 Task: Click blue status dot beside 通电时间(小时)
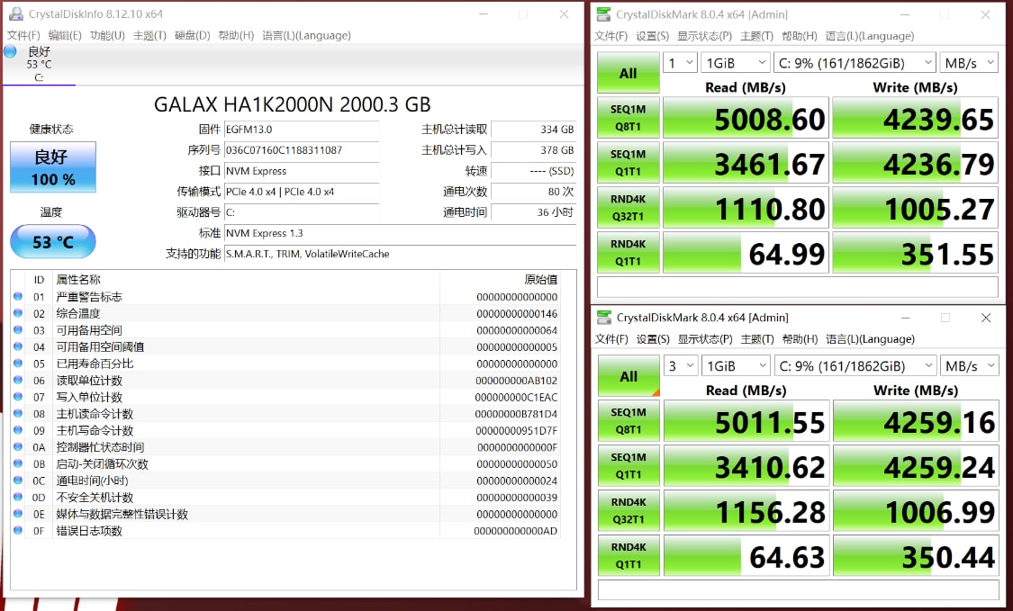click(20, 481)
